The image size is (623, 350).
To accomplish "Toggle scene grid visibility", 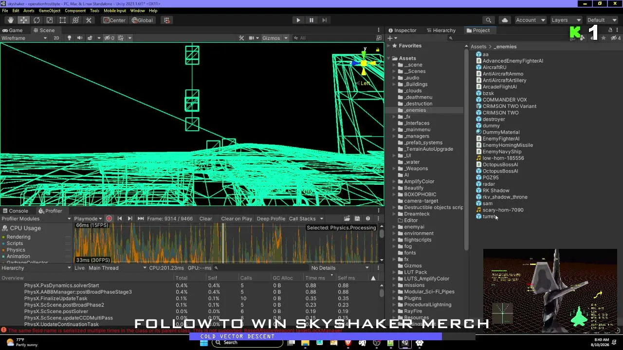I will coord(121,38).
